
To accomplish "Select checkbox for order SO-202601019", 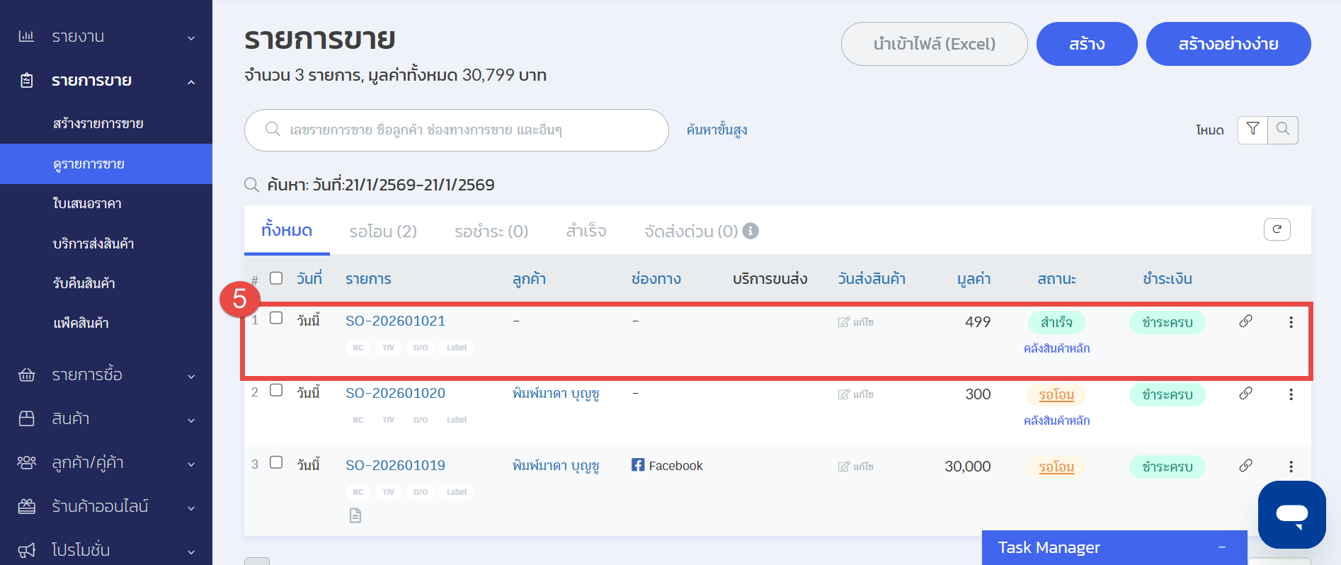I will click(276, 463).
